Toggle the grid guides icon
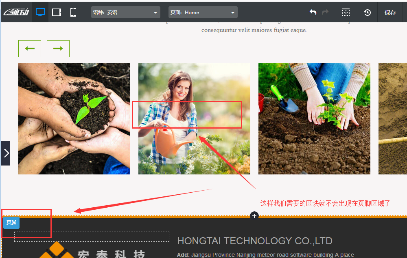Screen dimensions: 407x258 click(x=346, y=12)
